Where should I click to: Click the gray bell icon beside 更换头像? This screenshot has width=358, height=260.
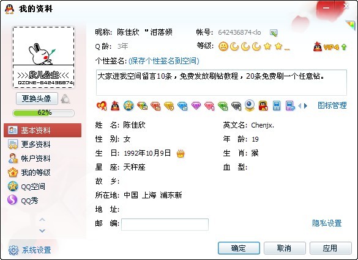pyautogui.click(x=65, y=99)
